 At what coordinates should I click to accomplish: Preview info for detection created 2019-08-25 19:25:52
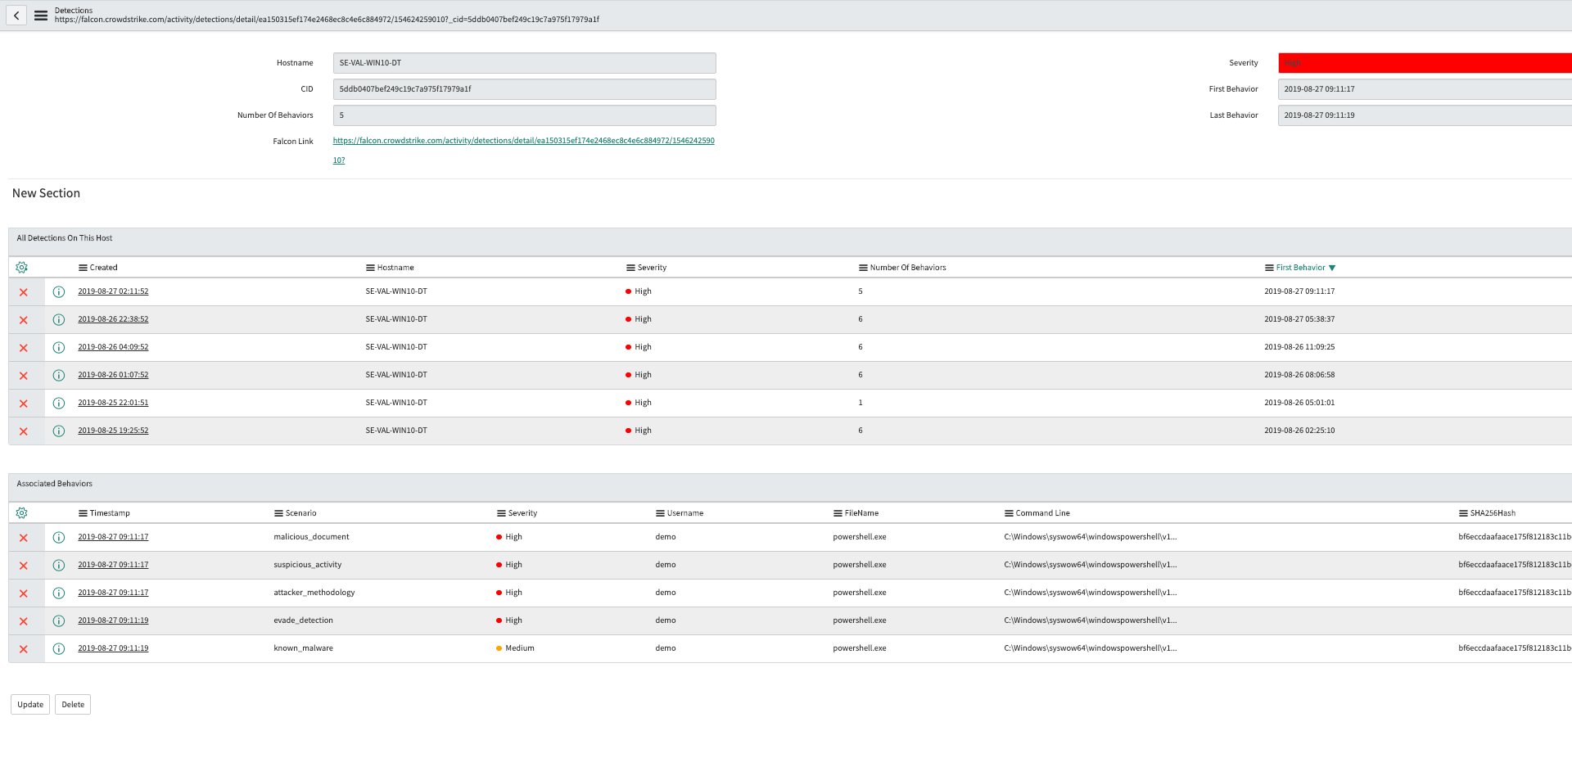pyautogui.click(x=59, y=431)
